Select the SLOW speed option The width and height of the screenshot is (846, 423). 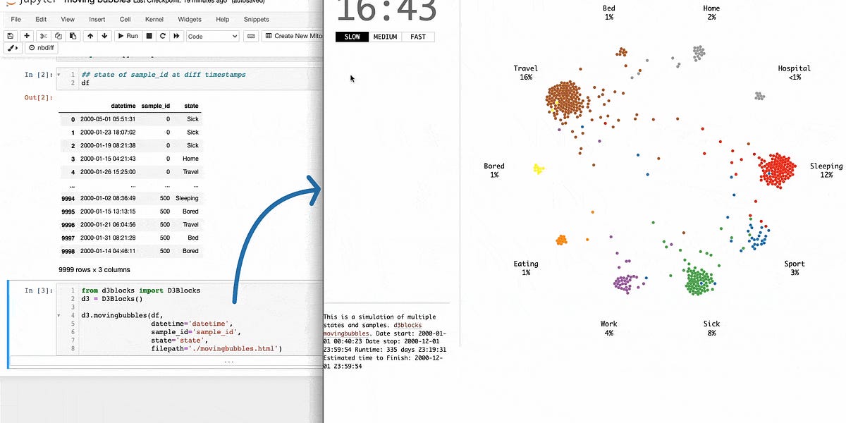click(x=352, y=37)
